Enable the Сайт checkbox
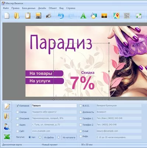This screenshot has height=148, width=147. (18, 131)
